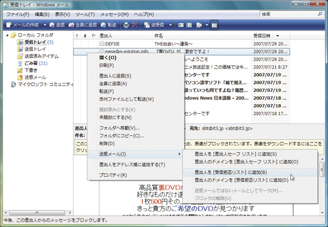Collapse the Local Folders (ローカル フォルダ) tree
The image size is (328, 227).
click(7, 35)
